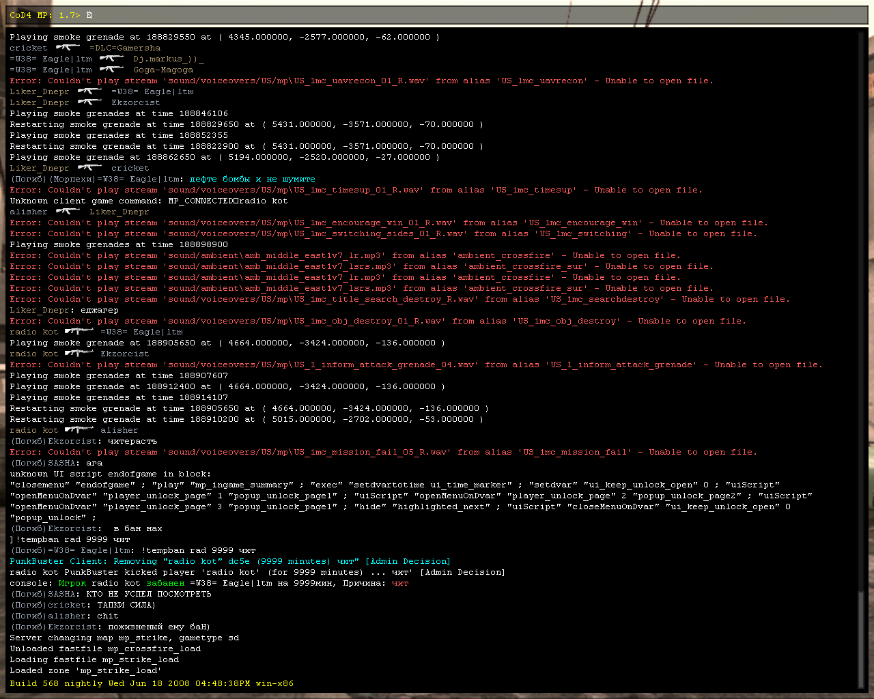
Task: Click error line for US_1mc_timesup_01_R.wav
Action: click(356, 190)
